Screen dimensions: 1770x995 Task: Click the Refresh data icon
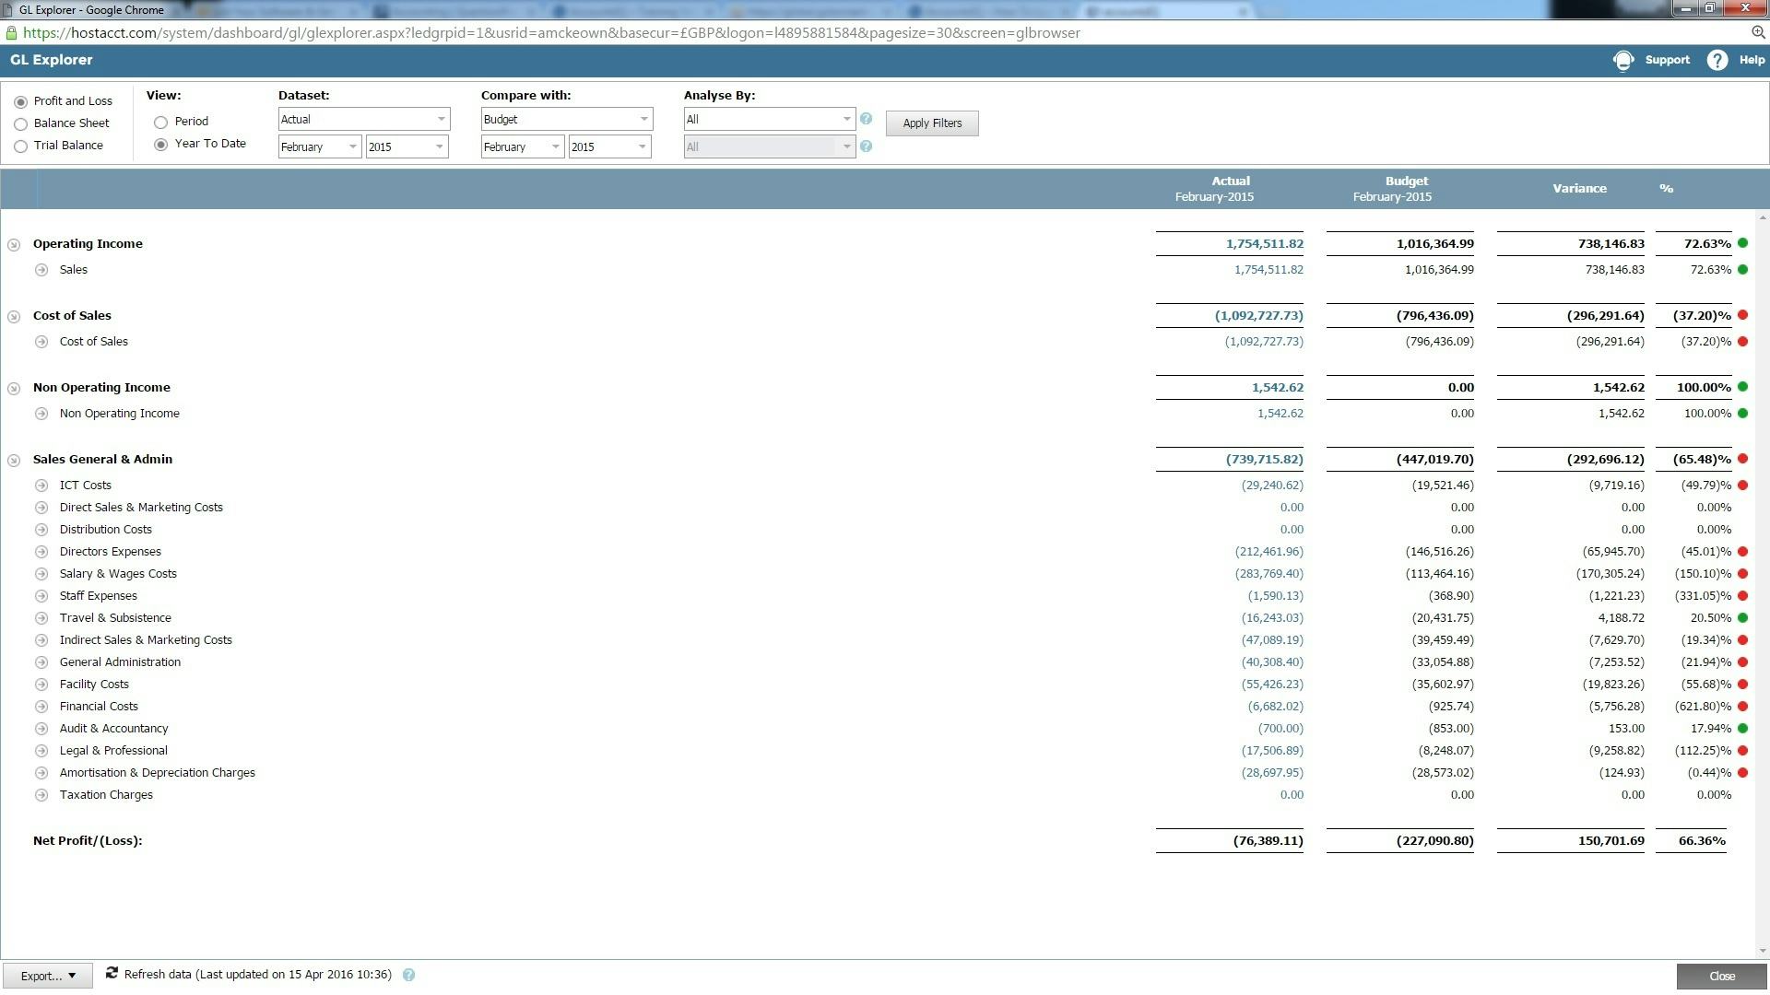pyautogui.click(x=112, y=974)
